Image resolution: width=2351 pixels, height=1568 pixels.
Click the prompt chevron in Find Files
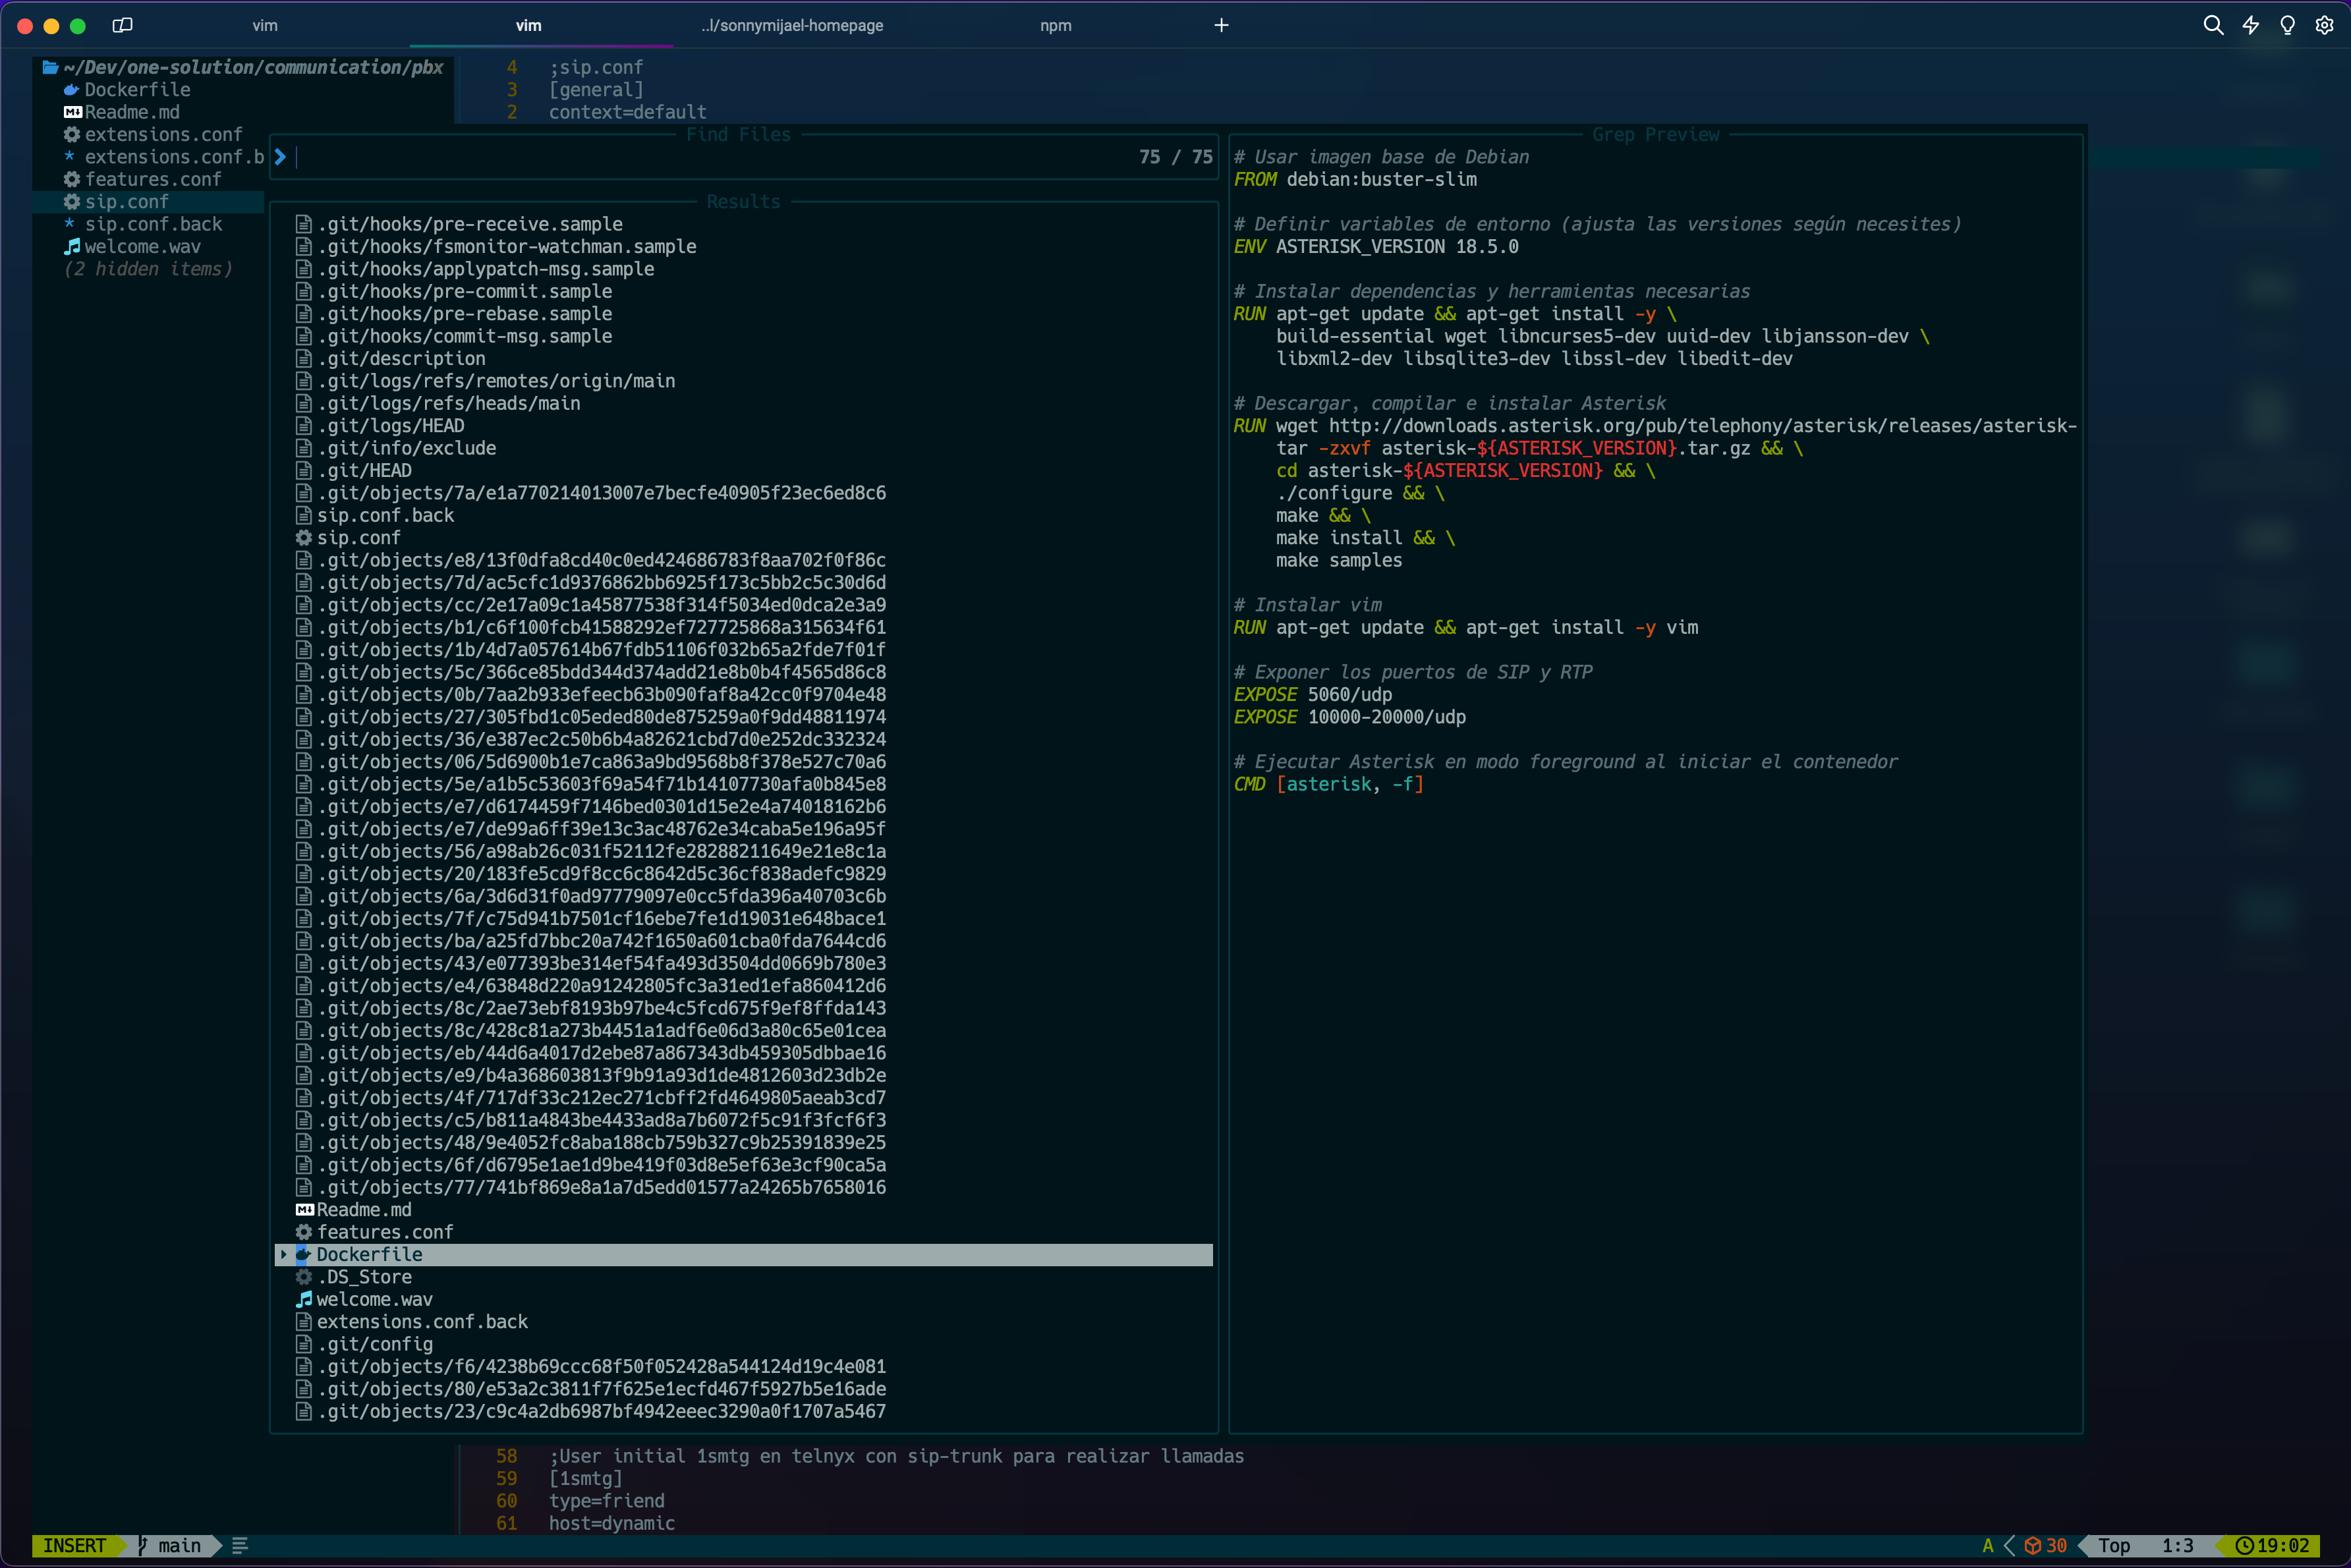point(280,157)
